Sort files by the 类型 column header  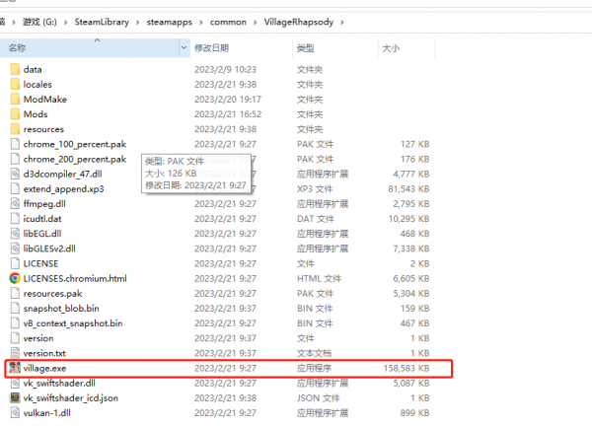(x=306, y=47)
